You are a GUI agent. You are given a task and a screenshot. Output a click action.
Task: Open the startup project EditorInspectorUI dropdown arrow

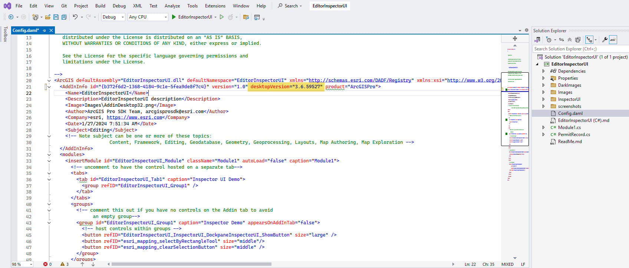[215, 17]
